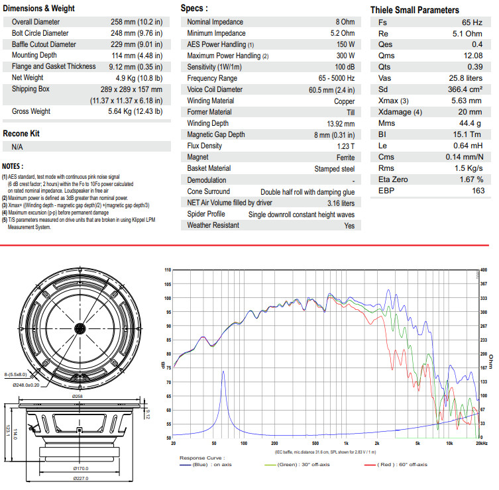Select the Qes value 0.4

coord(477,44)
